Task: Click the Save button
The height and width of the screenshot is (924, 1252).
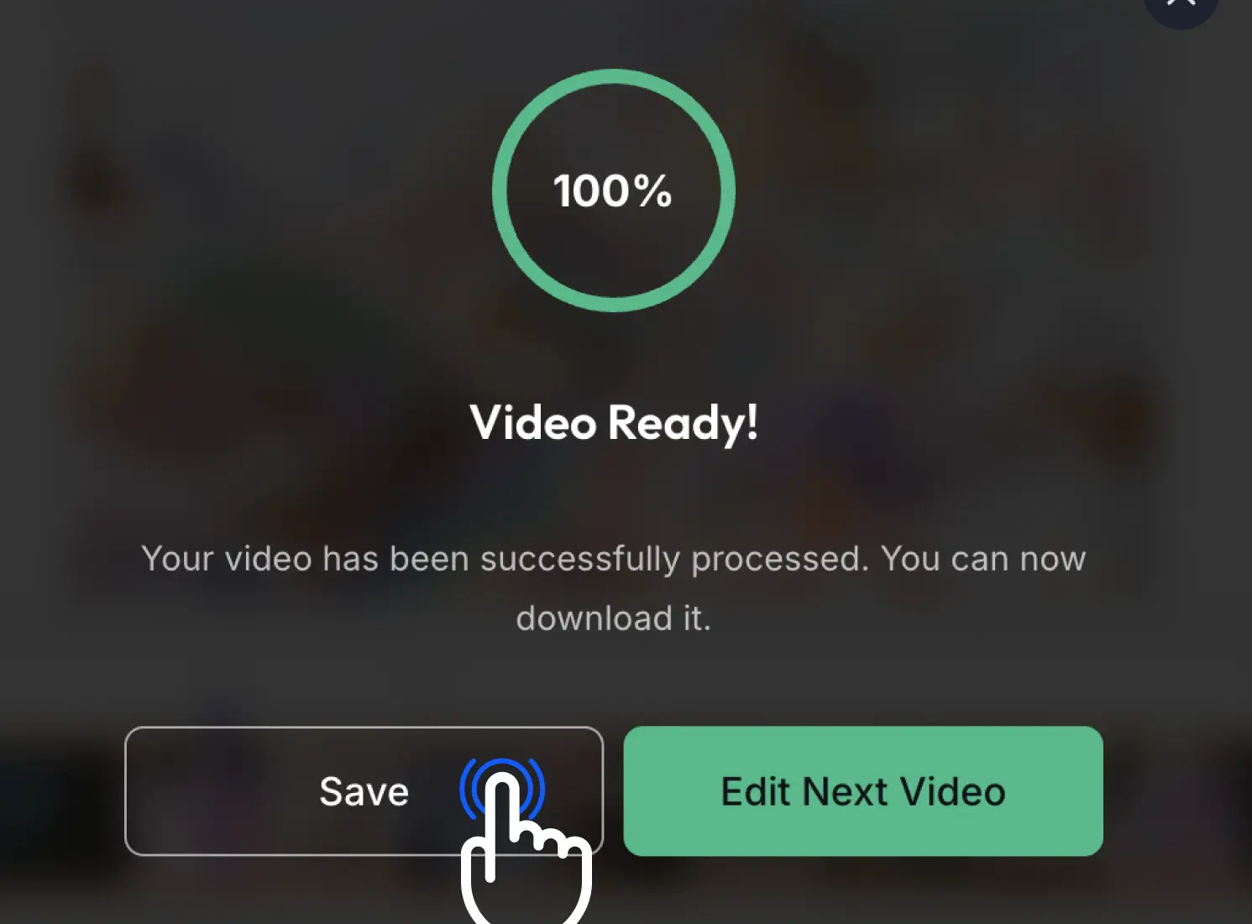Action: (x=364, y=791)
